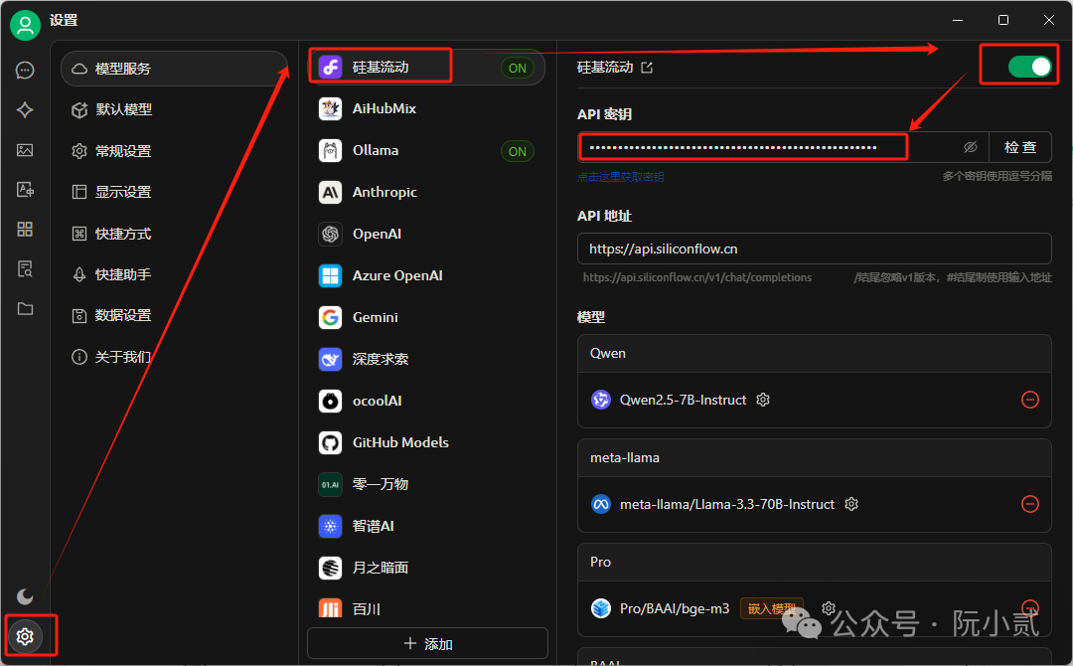
Task: Open the agents sparkle sidebar icon
Action: pyautogui.click(x=25, y=110)
